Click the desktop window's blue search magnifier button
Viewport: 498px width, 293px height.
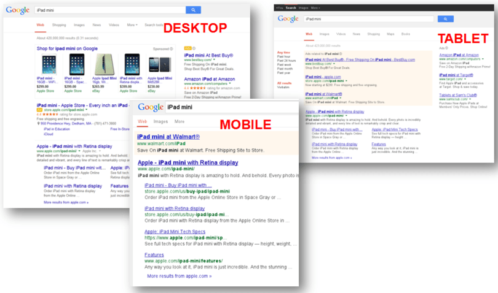[x=193, y=10]
